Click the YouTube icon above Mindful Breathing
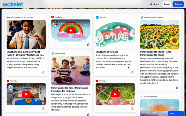The height and width of the screenshot is (116, 186). 8,81
